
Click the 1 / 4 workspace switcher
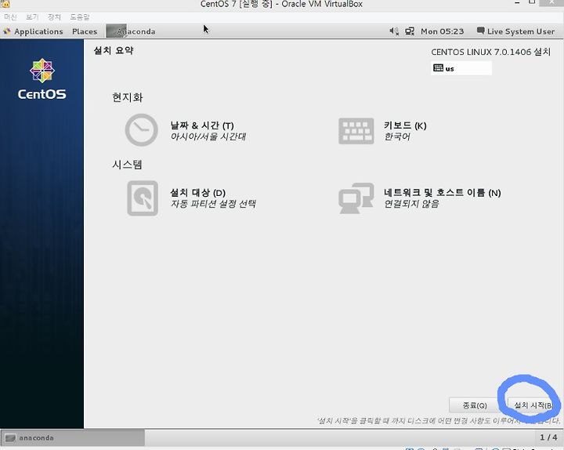pyautogui.click(x=548, y=437)
